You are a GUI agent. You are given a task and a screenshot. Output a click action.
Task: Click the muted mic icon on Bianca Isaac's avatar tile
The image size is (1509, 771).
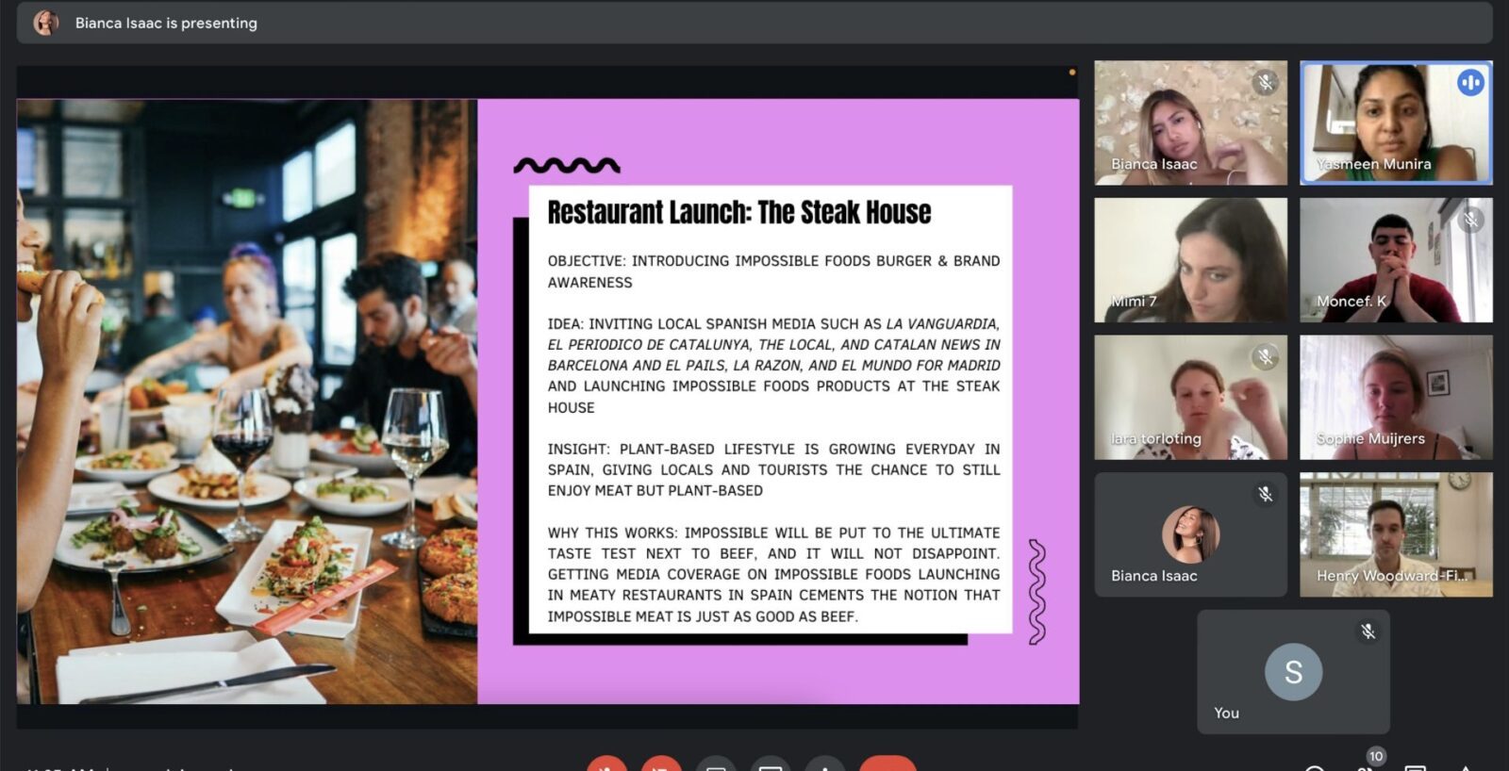point(1266,494)
